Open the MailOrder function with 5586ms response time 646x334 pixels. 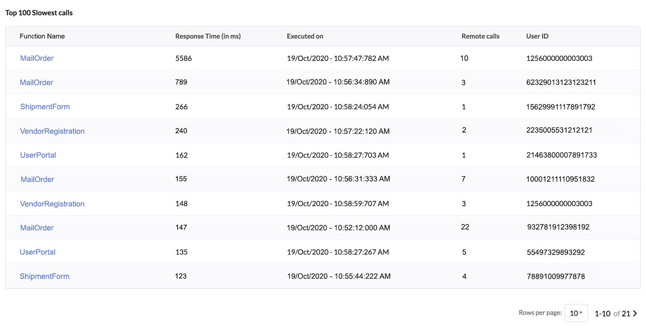click(37, 58)
